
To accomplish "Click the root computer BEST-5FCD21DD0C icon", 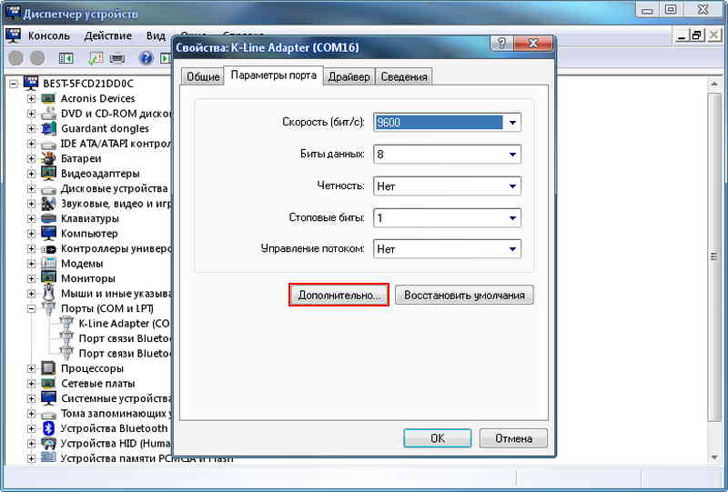I will coord(31,83).
